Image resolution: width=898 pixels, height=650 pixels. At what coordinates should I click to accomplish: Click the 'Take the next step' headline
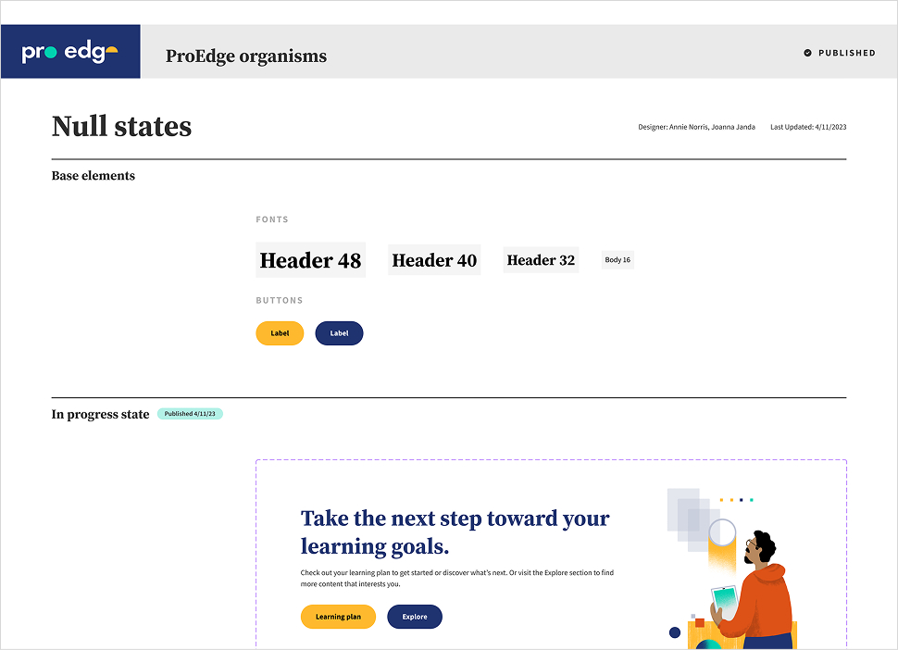455,531
